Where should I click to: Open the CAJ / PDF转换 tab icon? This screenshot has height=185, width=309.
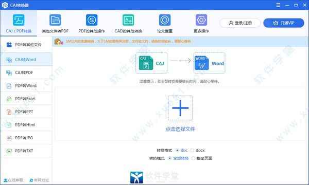19,20
